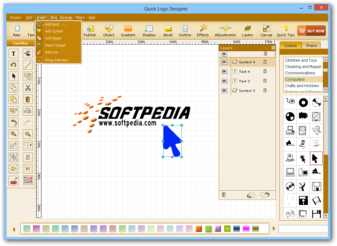
Task: Click the Undo arrow in Tool Box
Action: (x=14, y=123)
